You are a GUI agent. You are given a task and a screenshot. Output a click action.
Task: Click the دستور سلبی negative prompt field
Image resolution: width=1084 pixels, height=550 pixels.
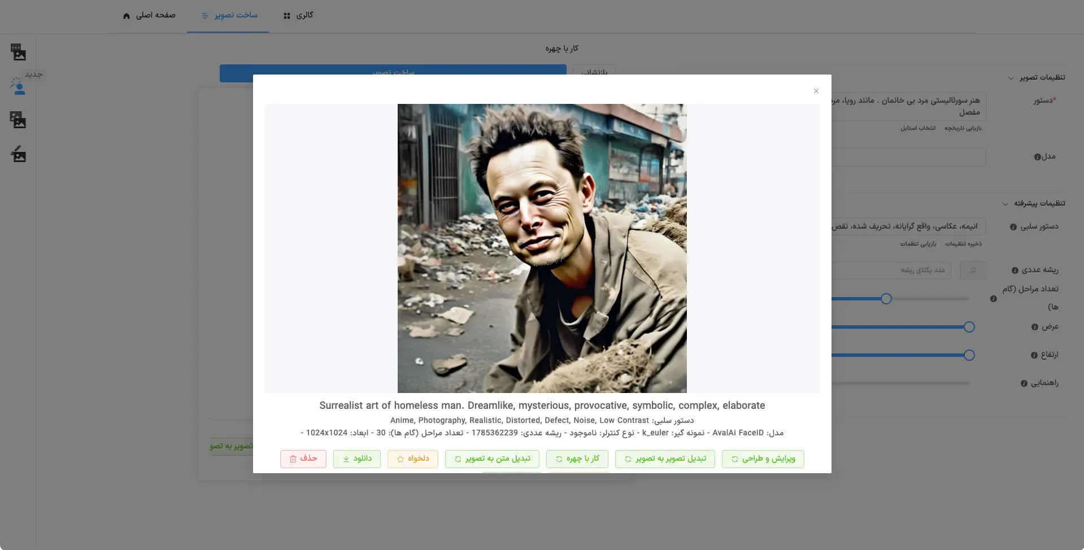click(908, 226)
